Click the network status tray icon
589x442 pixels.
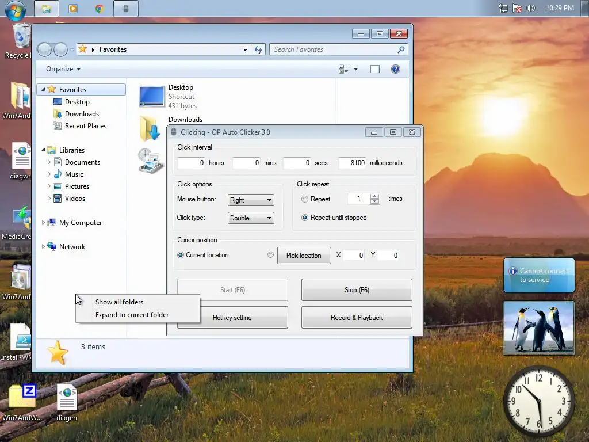tap(503, 8)
